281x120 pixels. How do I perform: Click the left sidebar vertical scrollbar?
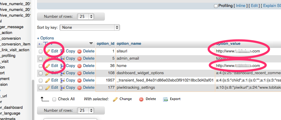pyautogui.click(x=33, y=99)
